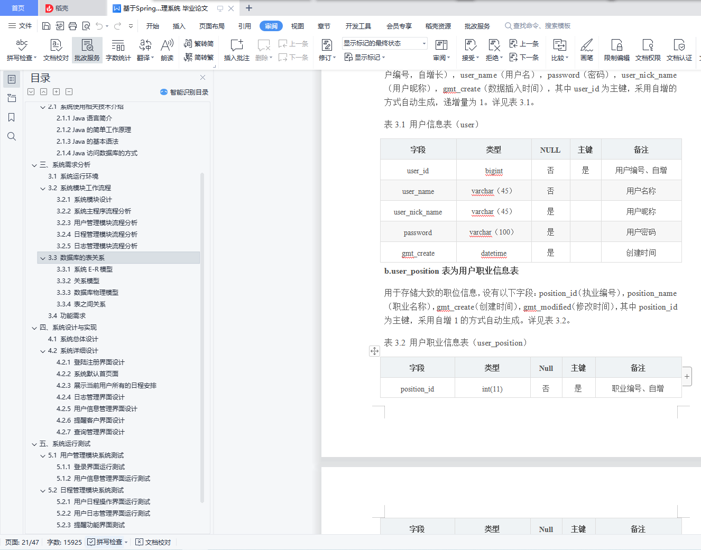Convert text with 繁转简

[x=199, y=44]
